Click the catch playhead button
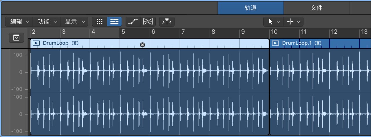 167,22
